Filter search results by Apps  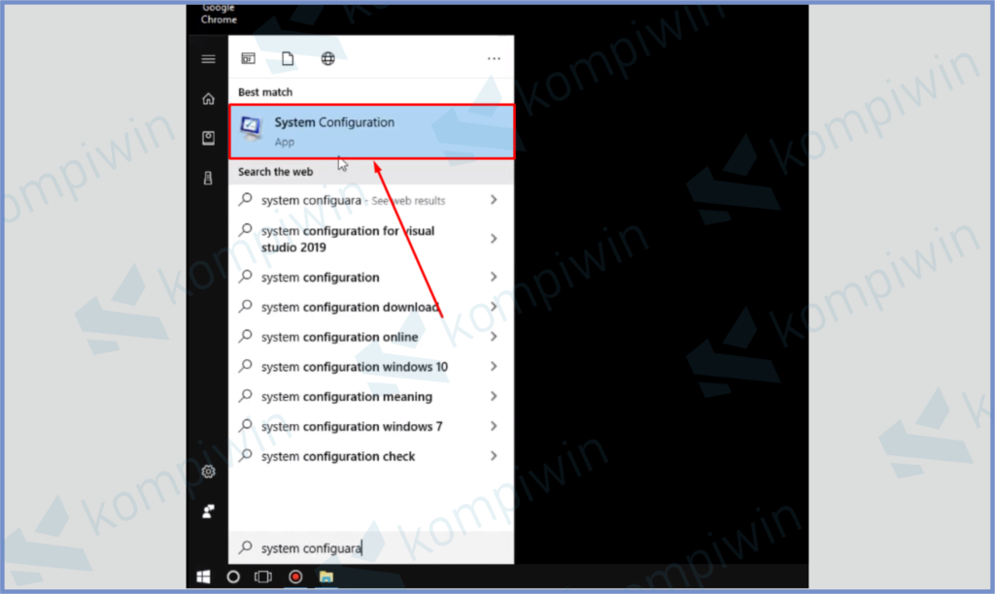[249, 57]
